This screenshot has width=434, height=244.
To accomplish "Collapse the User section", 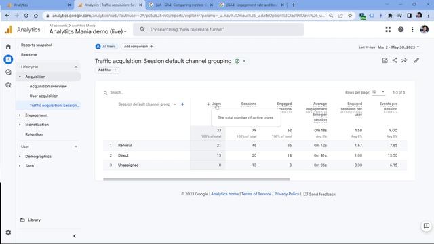I will coord(76,146).
